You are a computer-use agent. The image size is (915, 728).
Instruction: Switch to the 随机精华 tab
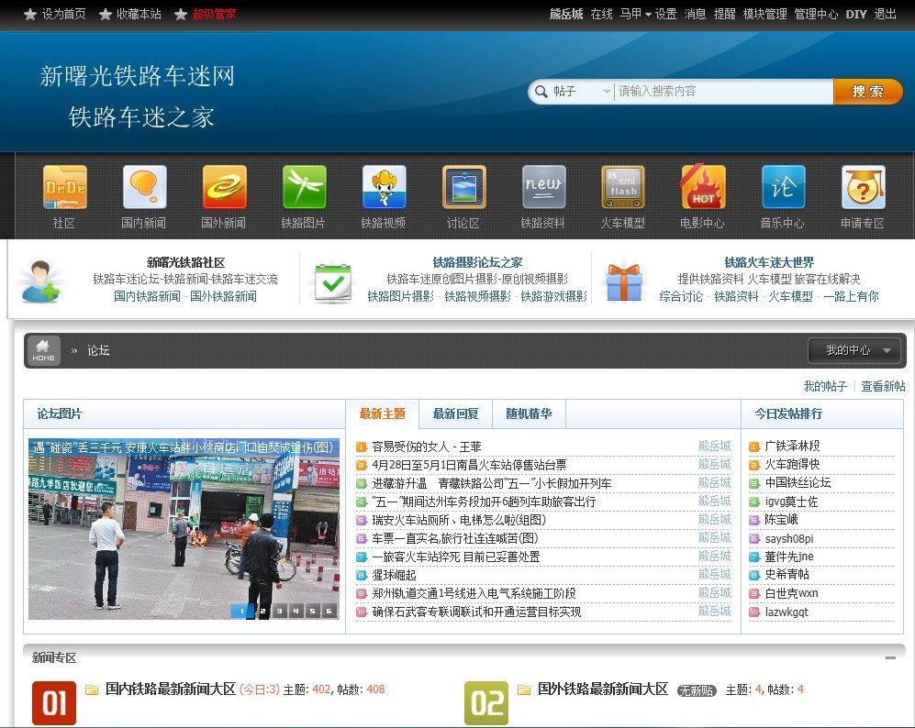click(529, 414)
